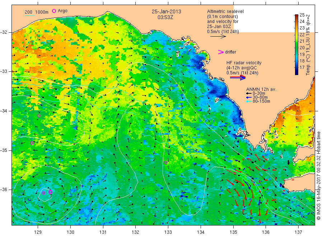Click the black altimetric velocity reference arrow
323x237 pixels.
point(218,37)
